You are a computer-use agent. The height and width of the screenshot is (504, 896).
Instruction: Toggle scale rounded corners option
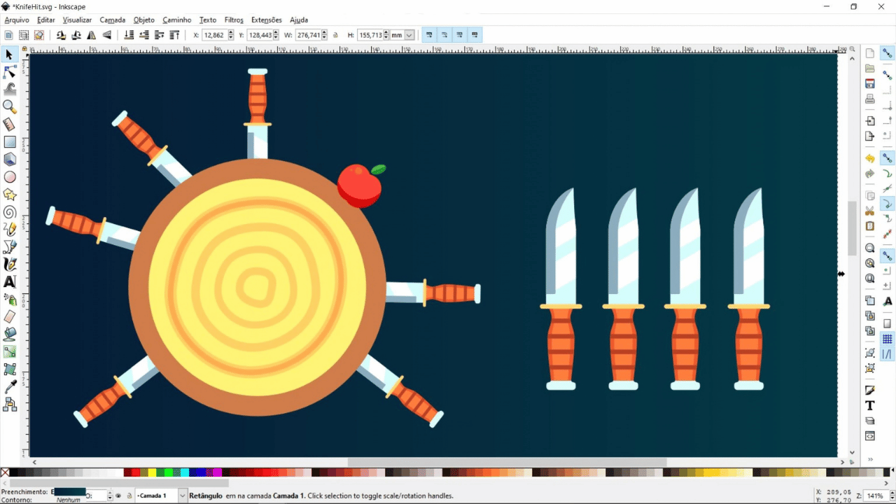pos(444,35)
